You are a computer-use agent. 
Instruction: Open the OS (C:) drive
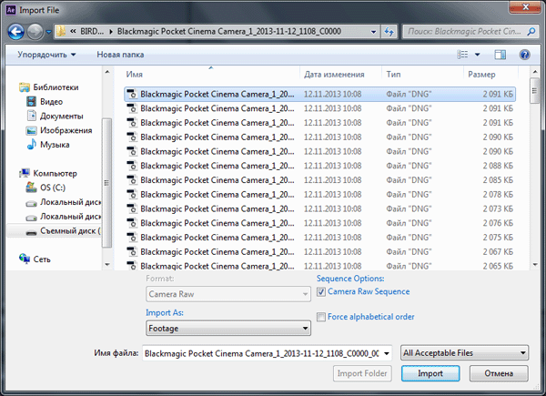(x=53, y=188)
